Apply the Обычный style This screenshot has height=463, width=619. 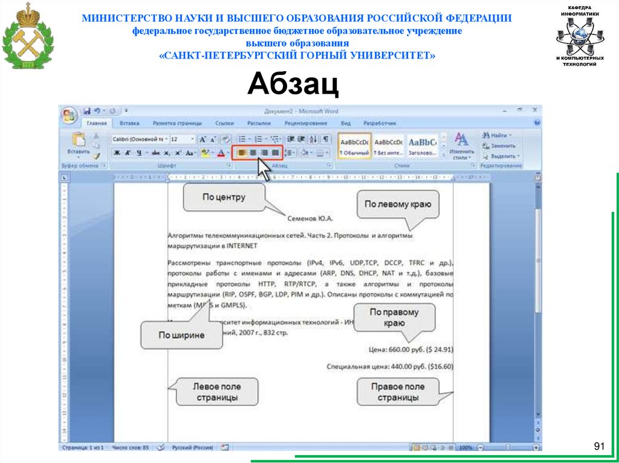click(x=354, y=147)
